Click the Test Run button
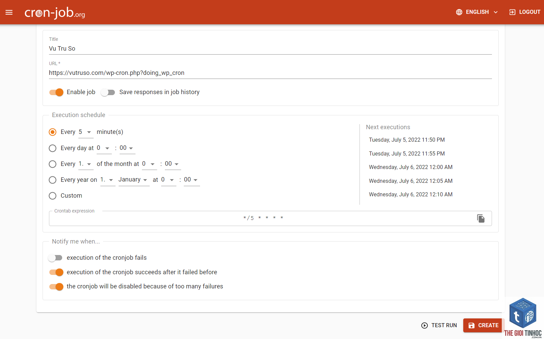544x339 pixels. tap(439, 325)
